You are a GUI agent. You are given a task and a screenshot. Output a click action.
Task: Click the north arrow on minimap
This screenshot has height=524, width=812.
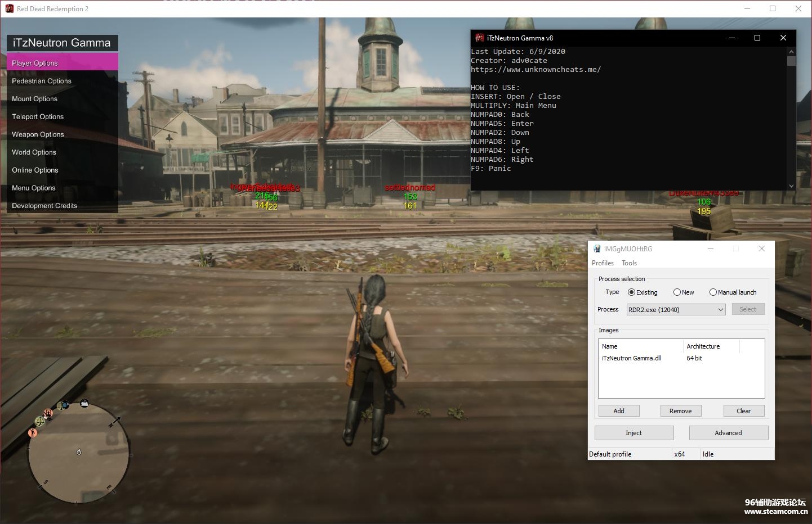pos(115,422)
